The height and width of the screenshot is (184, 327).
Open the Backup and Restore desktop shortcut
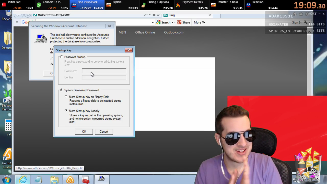click(x=7, y=100)
